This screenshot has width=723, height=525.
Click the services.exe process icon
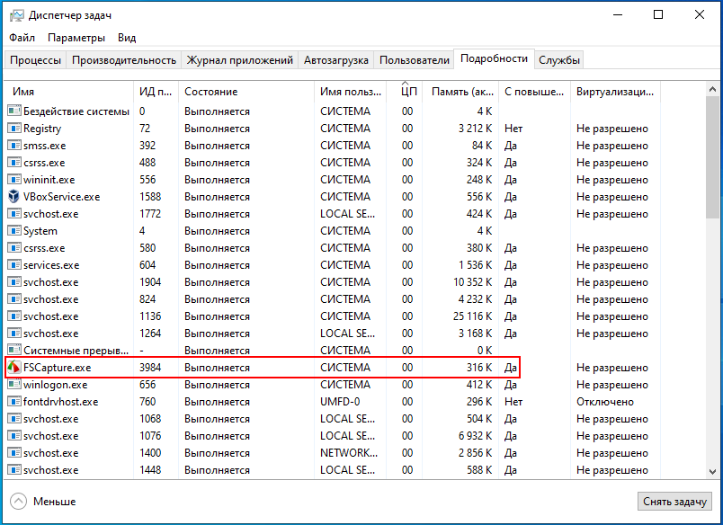pos(14,265)
